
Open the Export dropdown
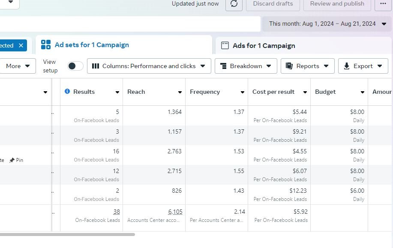pos(363,66)
